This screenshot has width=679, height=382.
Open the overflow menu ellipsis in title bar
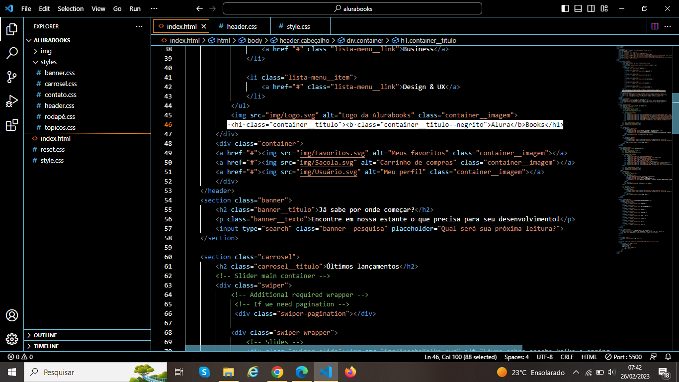154,8
